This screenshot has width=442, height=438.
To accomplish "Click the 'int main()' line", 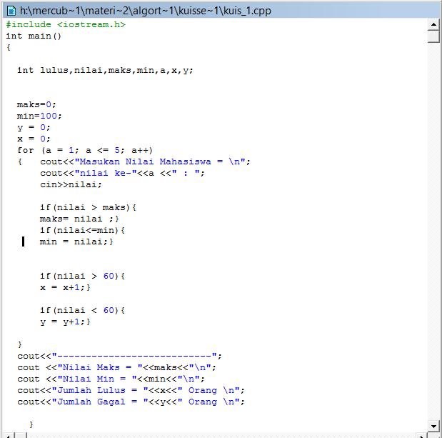I will point(34,36).
